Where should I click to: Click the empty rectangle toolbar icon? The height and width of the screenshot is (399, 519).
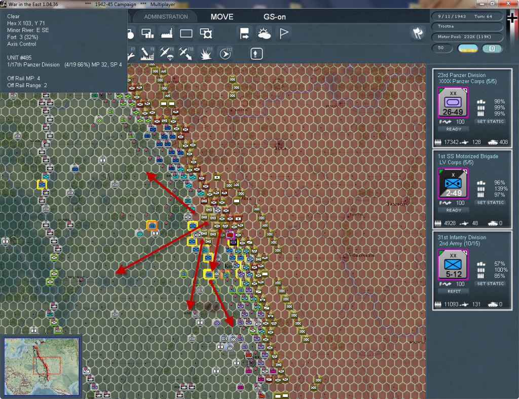point(186,33)
